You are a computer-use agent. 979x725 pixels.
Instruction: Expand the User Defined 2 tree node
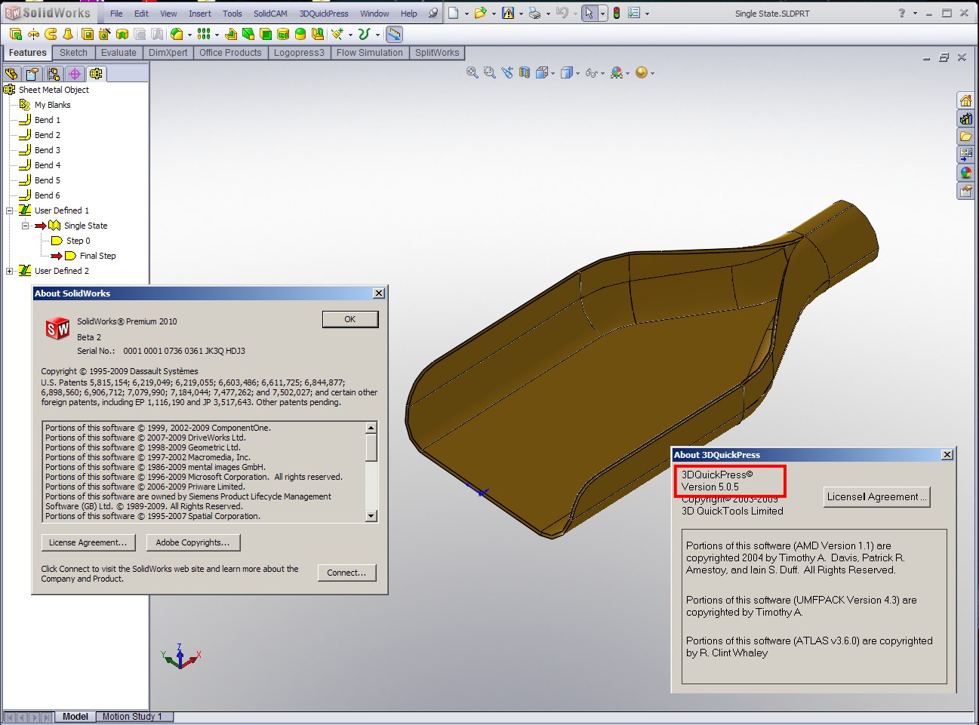pos(10,271)
